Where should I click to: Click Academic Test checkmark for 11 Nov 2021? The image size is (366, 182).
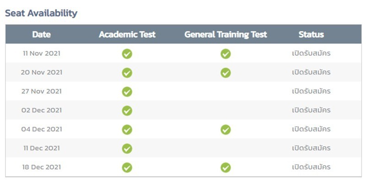tap(127, 54)
